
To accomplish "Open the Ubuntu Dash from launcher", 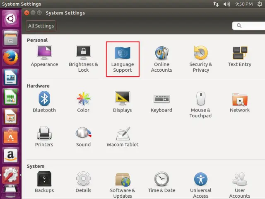I will coord(11,18).
